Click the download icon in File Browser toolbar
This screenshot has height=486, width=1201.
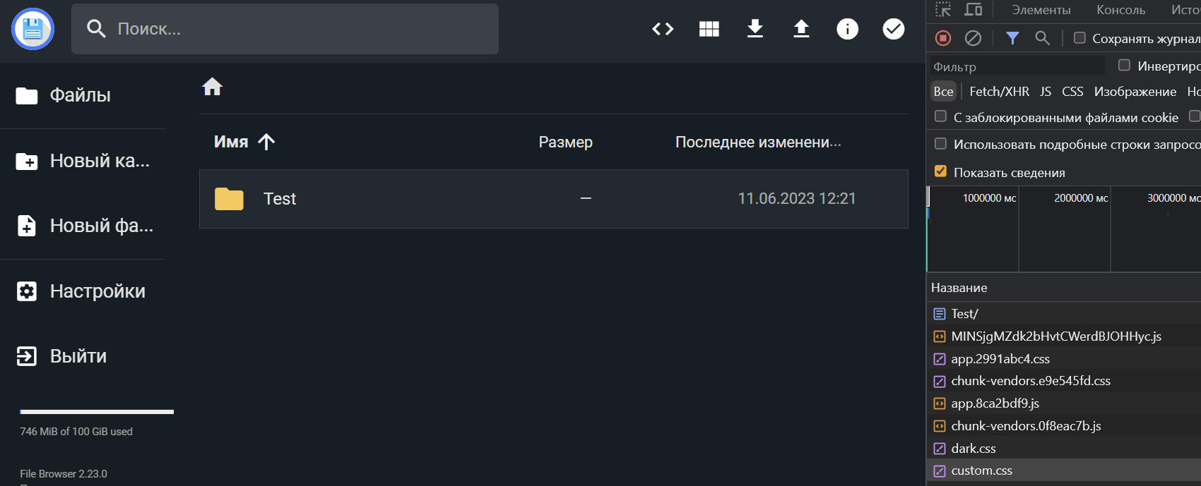(x=755, y=29)
